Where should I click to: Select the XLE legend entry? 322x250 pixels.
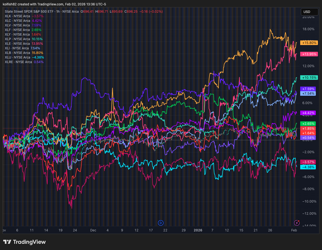pos(24,44)
